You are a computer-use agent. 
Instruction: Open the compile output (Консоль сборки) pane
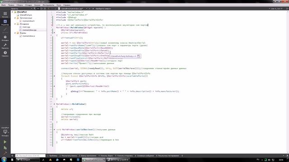[106, 156]
